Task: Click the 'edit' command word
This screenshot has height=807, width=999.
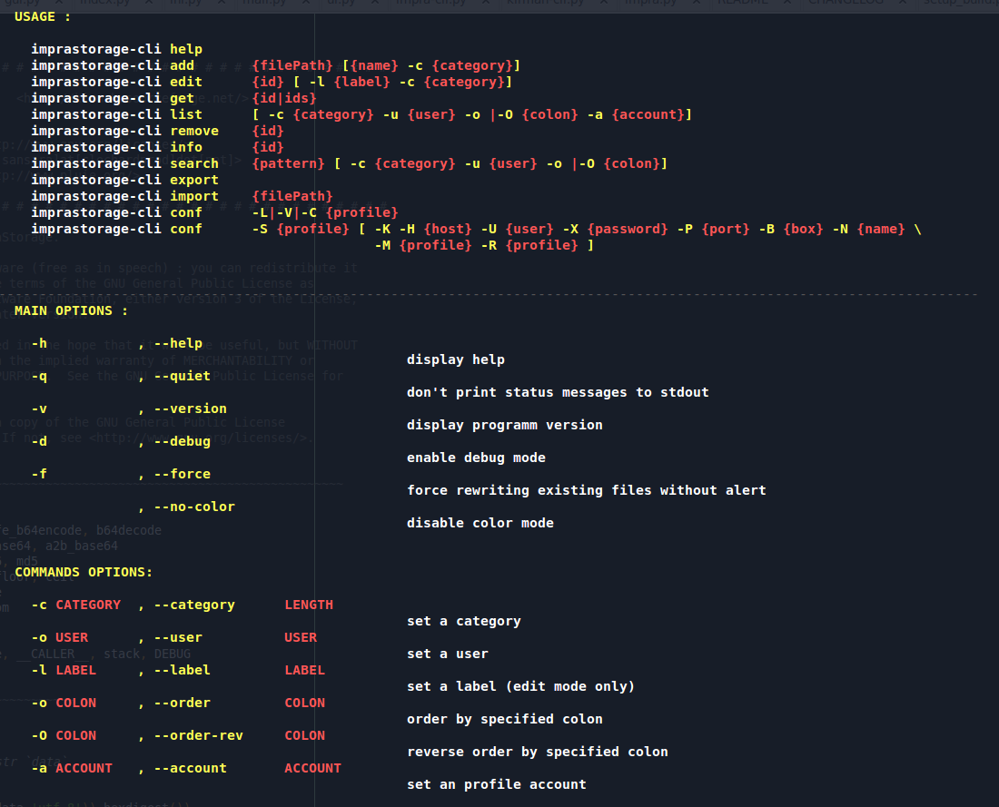Action: click(185, 82)
